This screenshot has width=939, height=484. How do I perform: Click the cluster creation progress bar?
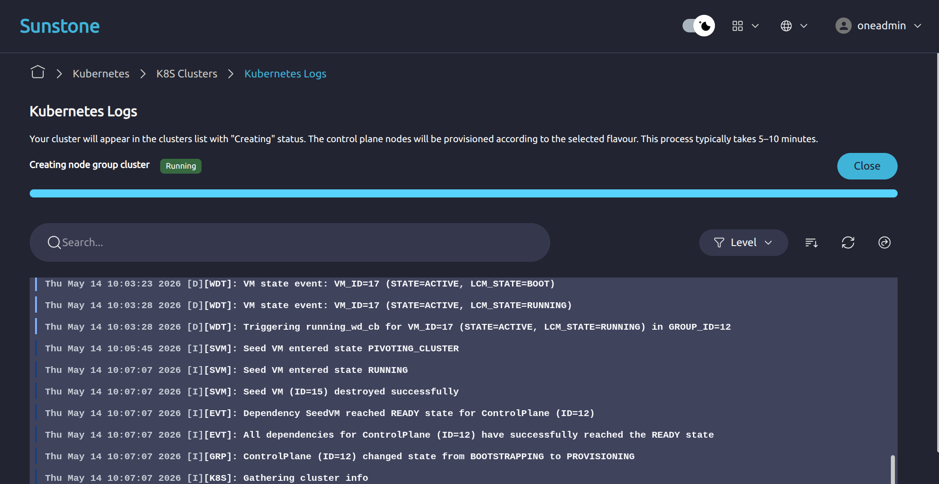pos(463,193)
